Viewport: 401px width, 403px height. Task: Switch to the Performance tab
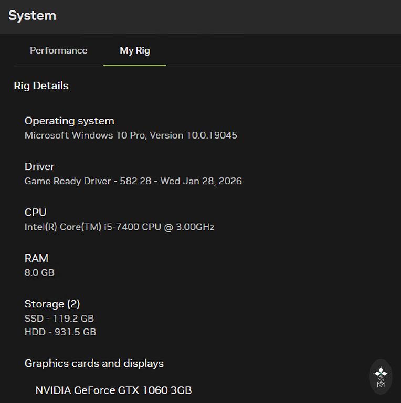coord(59,50)
